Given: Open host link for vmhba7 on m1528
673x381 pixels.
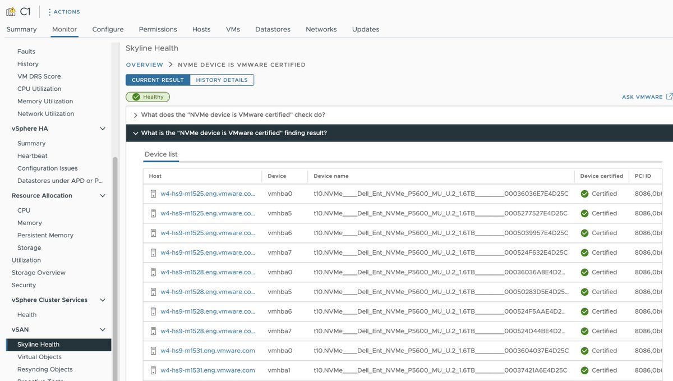Looking at the screenshot, I should pos(208,331).
